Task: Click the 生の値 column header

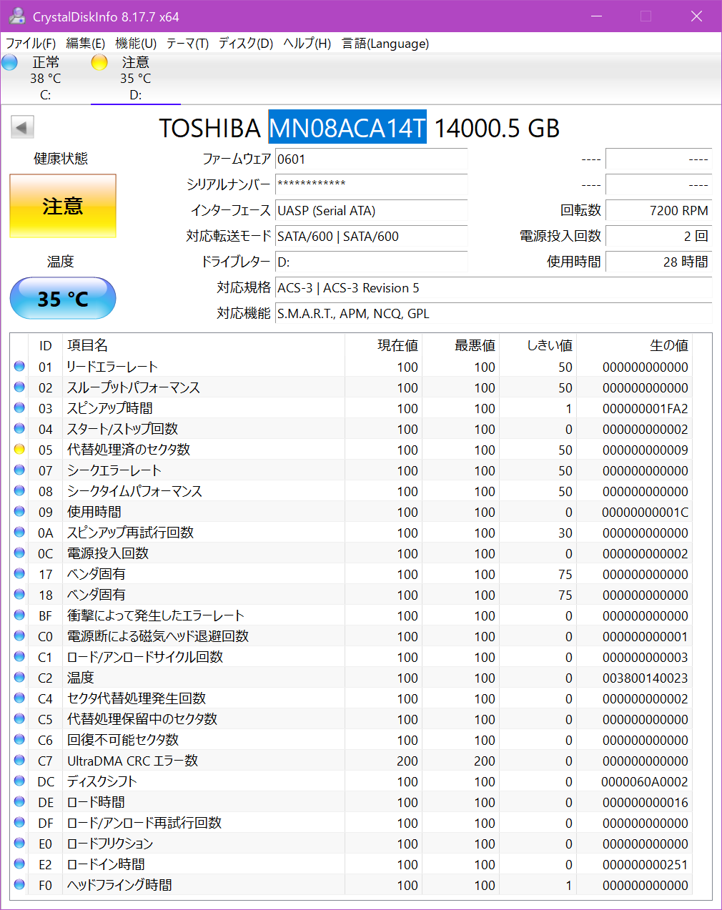Action: click(668, 346)
